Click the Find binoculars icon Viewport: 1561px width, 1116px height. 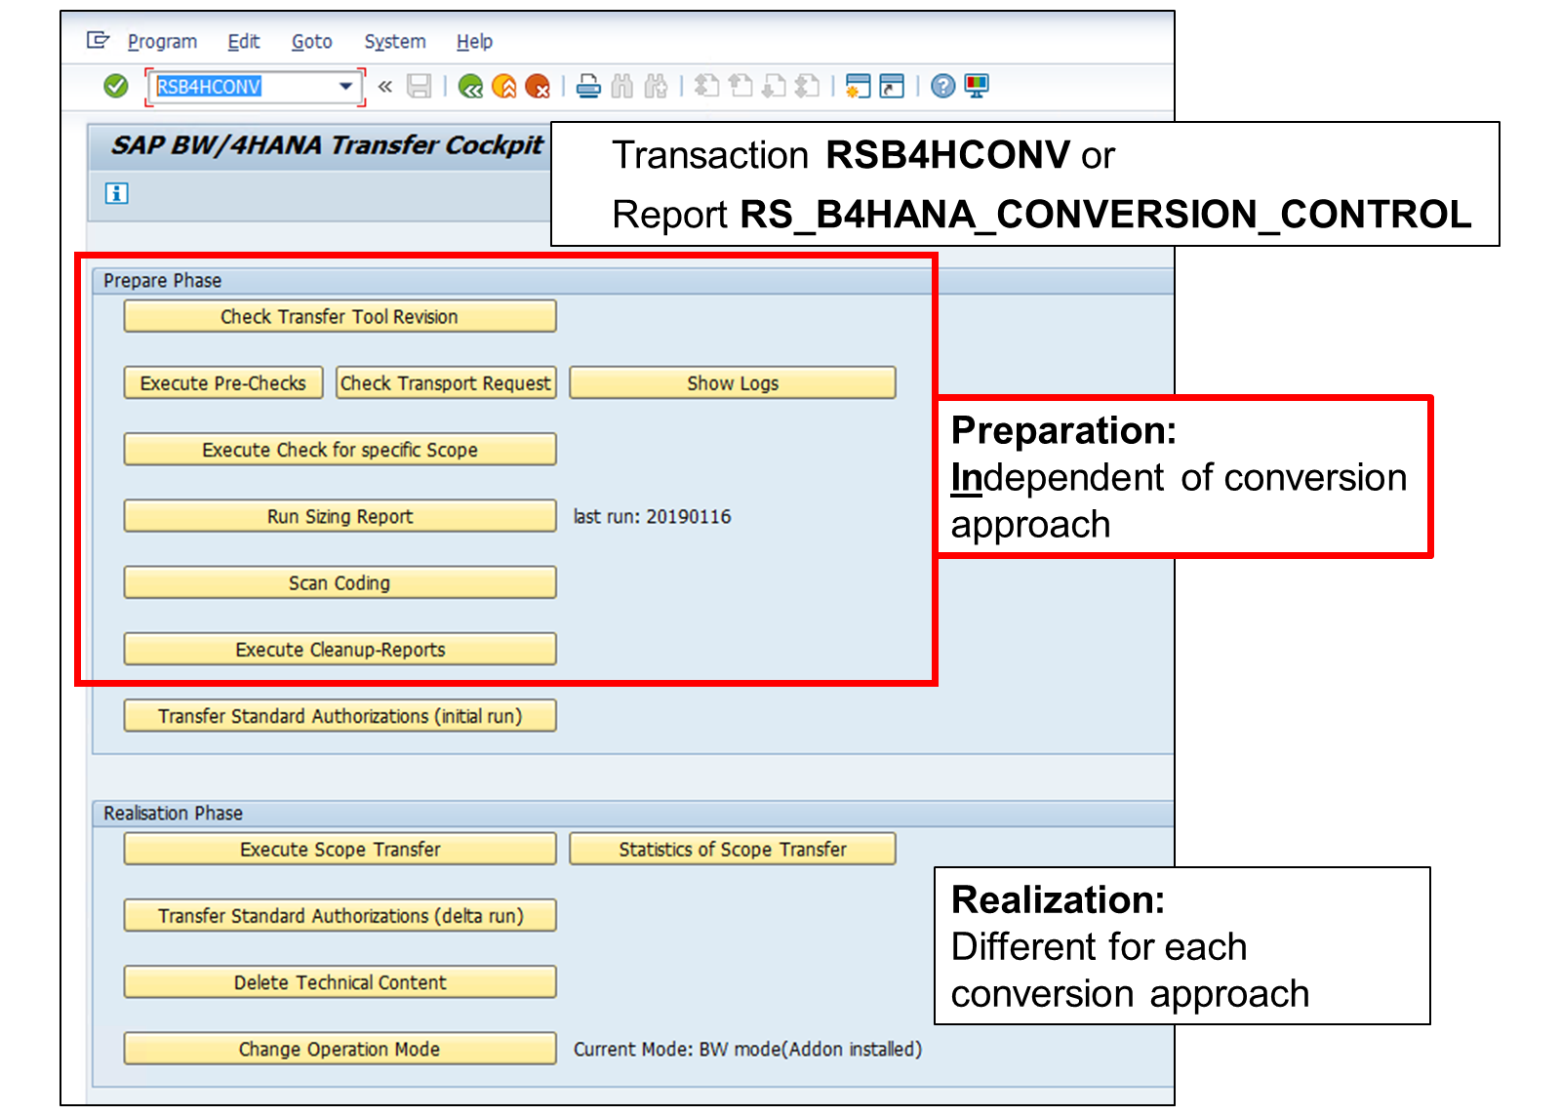pos(622,86)
